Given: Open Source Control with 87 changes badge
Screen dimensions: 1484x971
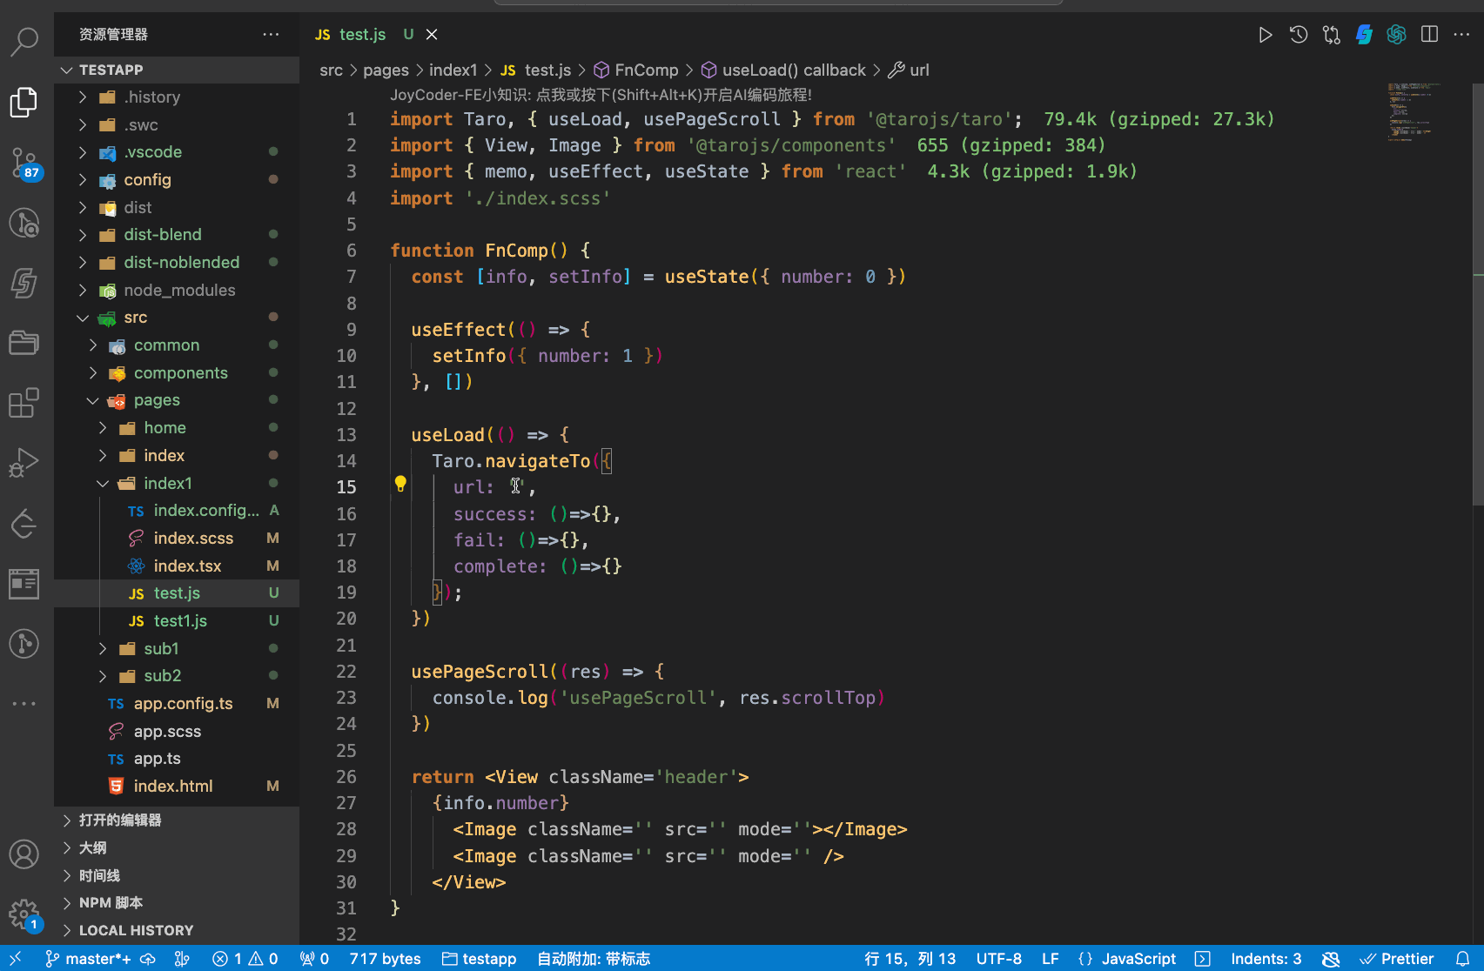Looking at the screenshot, I should [x=24, y=163].
